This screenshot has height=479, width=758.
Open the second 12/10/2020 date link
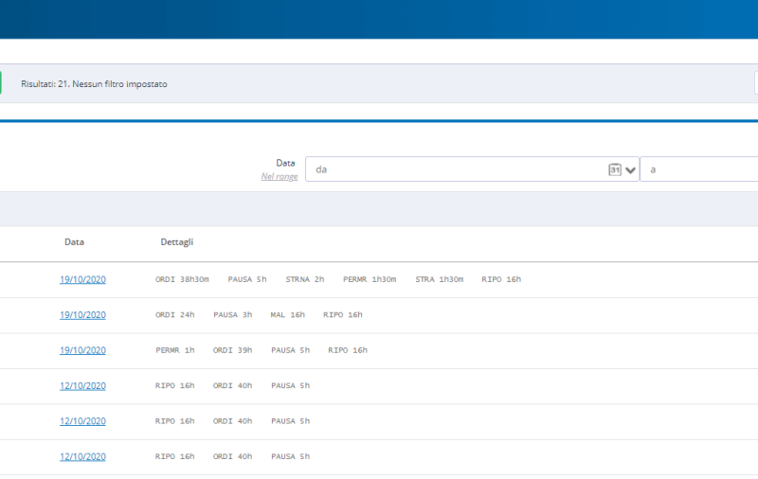coord(82,421)
